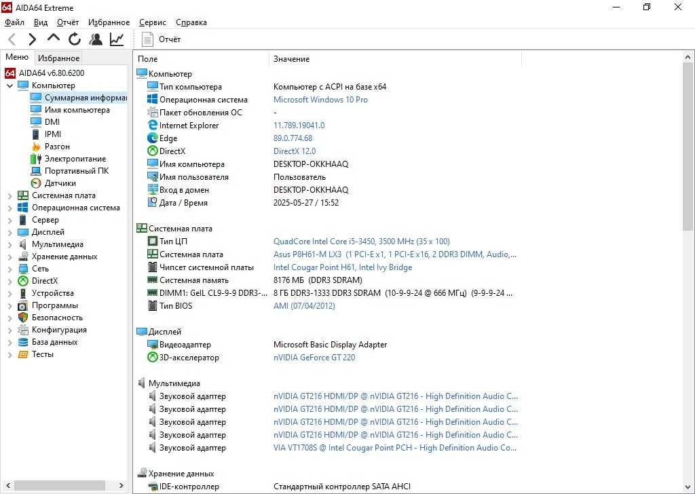
Task: Open the Asus P8H61-M LX3 link
Action: pos(394,254)
